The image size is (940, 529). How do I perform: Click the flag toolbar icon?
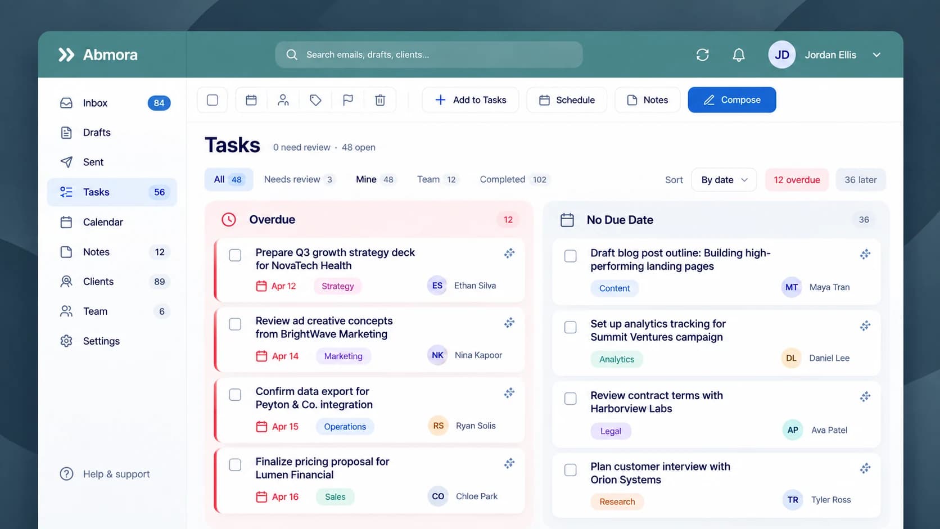tap(348, 100)
